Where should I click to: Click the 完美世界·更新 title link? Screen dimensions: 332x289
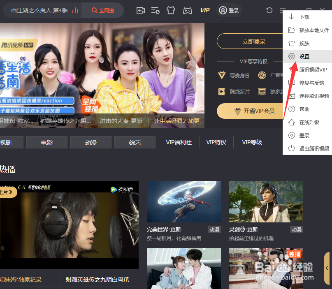pyautogui.click(x=164, y=229)
